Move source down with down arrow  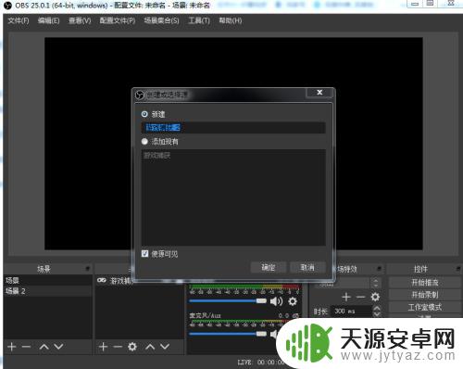pyautogui.click(x=165, y=347)
